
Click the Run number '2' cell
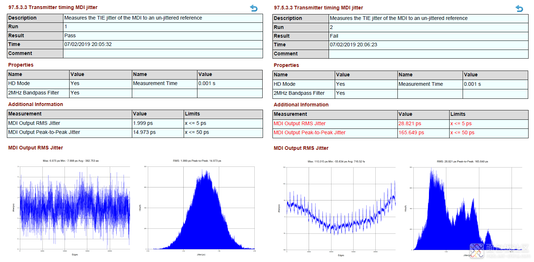pos(429,27)
